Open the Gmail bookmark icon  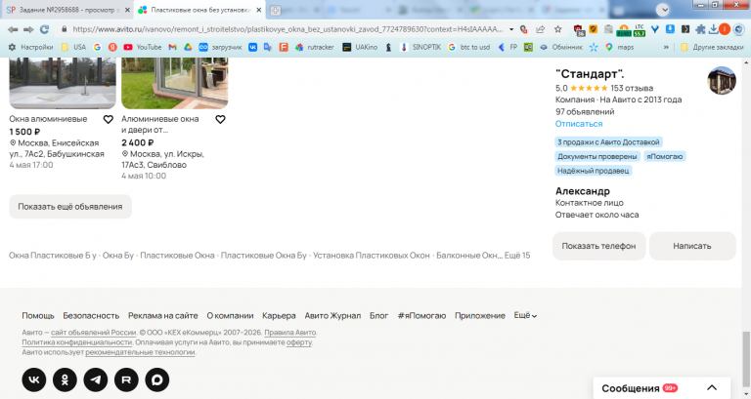pyautogui.click(x=172, y=47)
